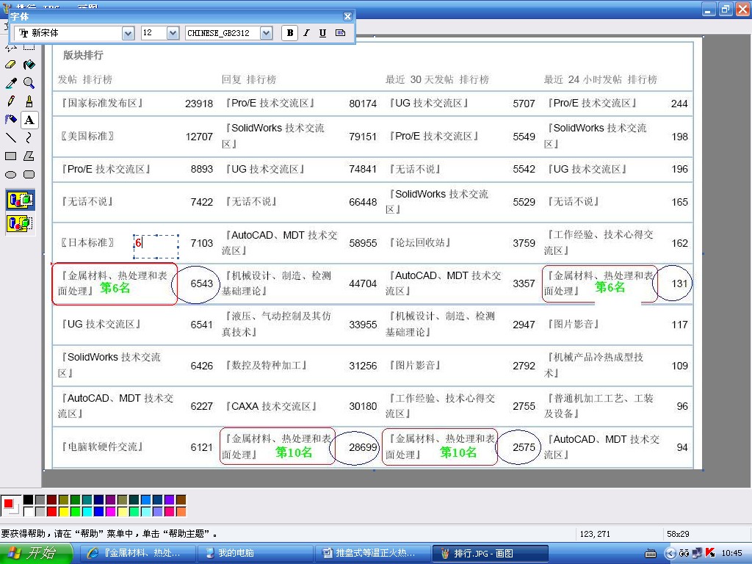Select the Curve tool

pos(29,137)
